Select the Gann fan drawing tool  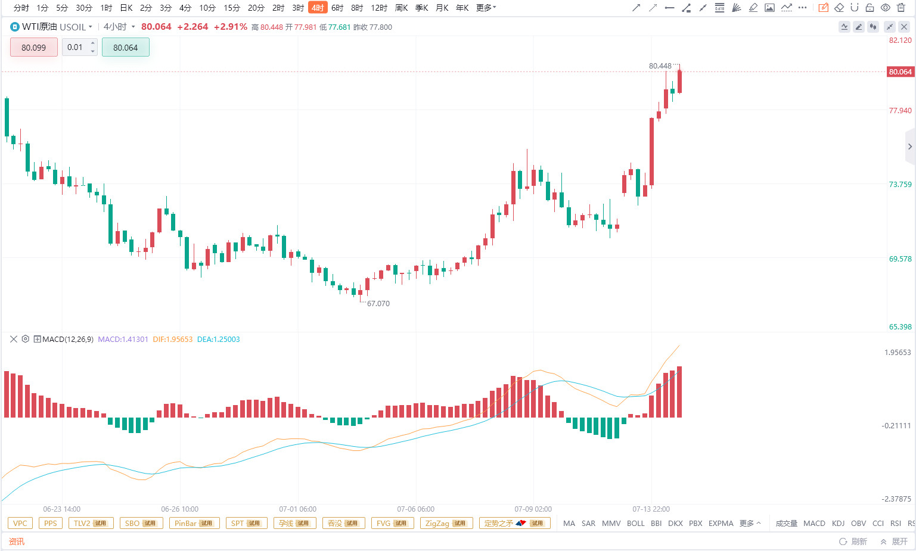[736, 8]
